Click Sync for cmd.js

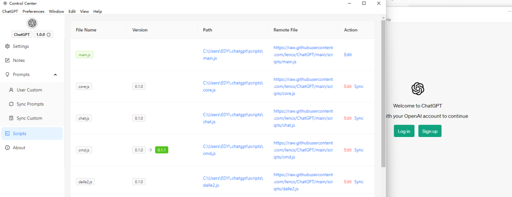359,150
